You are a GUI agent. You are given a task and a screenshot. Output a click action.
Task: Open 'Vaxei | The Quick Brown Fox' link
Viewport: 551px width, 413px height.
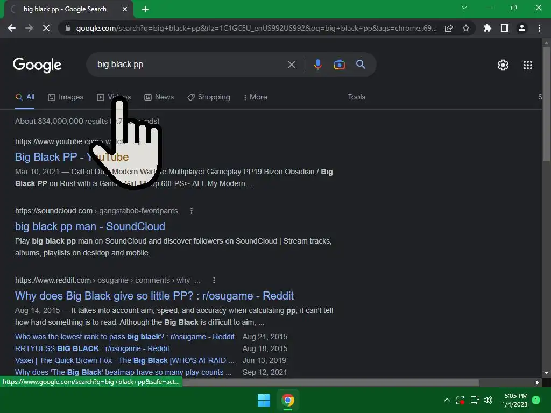tap(125, 360)
